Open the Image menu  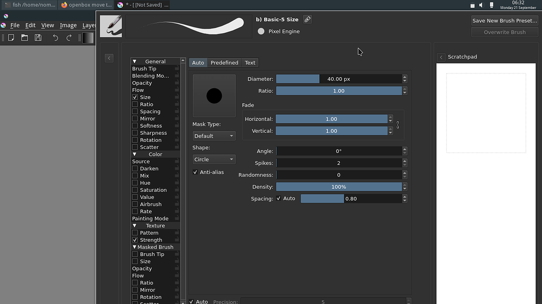[68, 25]
